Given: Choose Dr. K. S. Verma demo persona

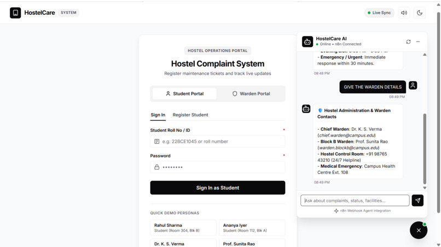Looking at the screenshot, I should click(183, 243).
